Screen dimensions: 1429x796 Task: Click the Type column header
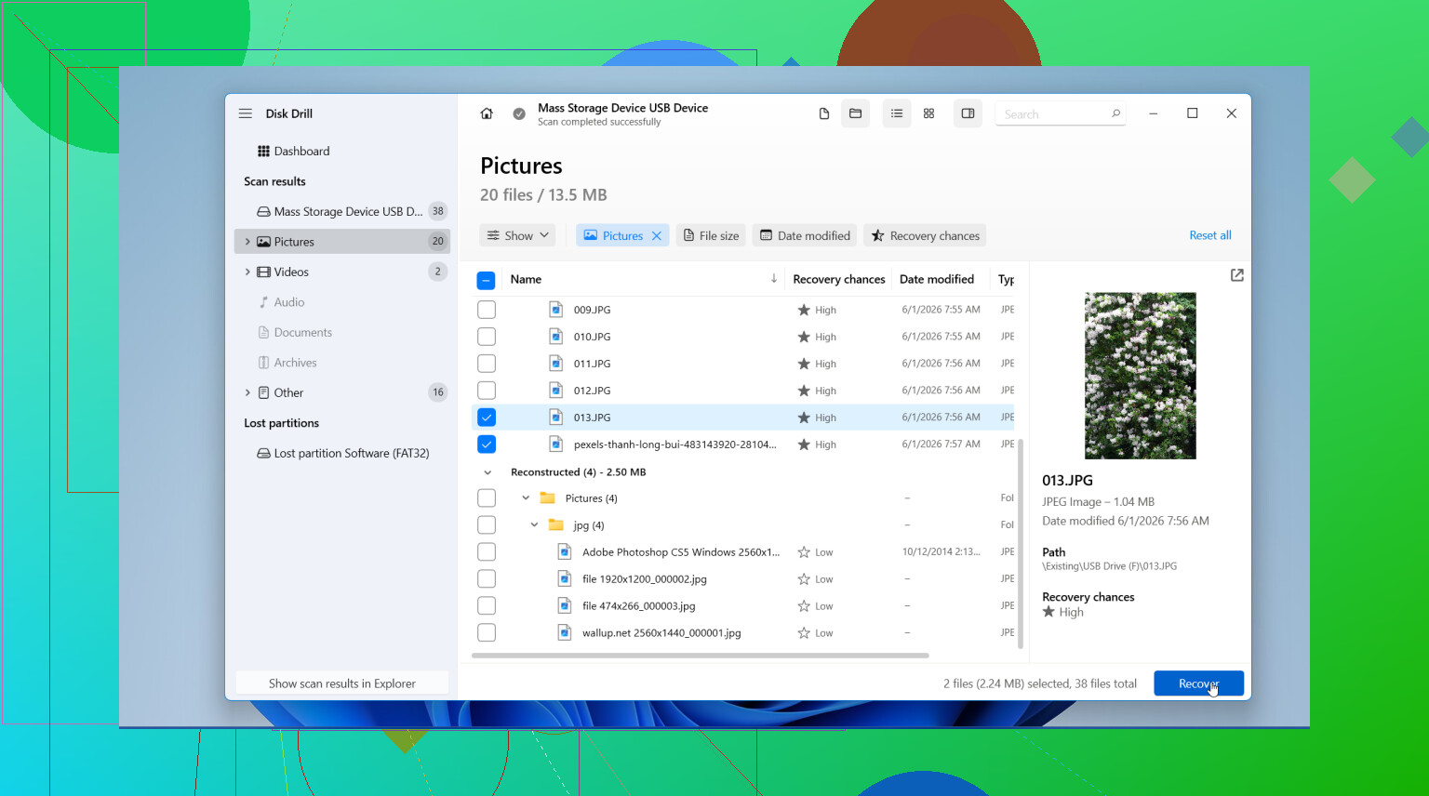pyautogui.click(x=1006, y=279)
